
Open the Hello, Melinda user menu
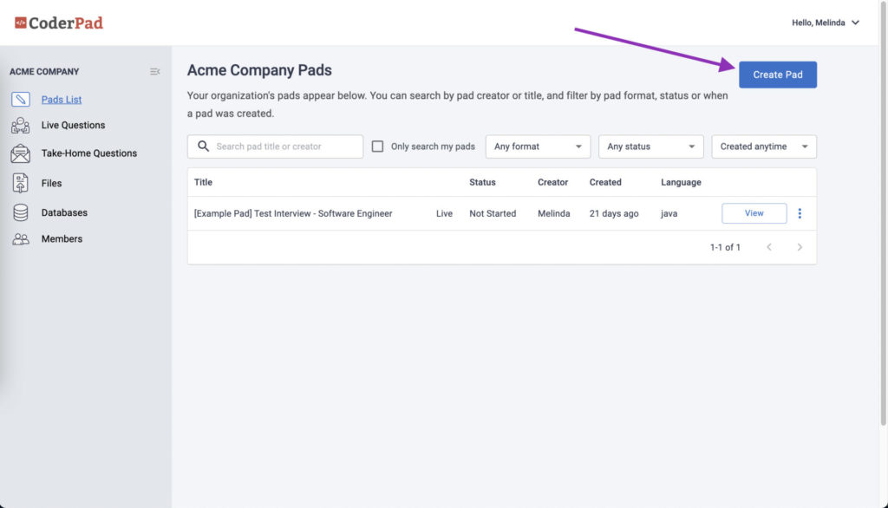pyautogui.click(x=826, y=23)
